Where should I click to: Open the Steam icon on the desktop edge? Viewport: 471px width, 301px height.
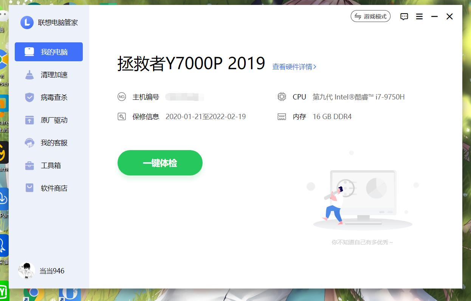click(x=3, y=159)
